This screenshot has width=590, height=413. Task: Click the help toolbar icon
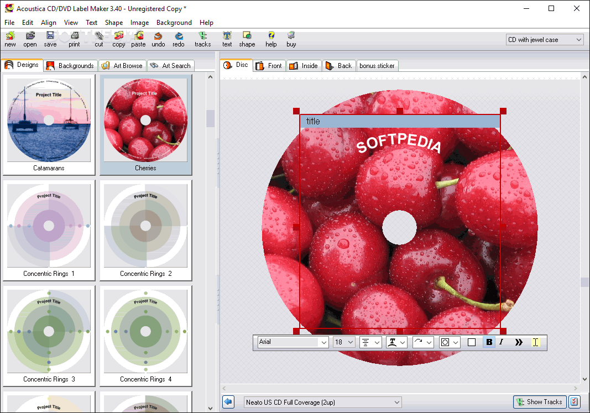pyautogui.click(x=271, y=39)
